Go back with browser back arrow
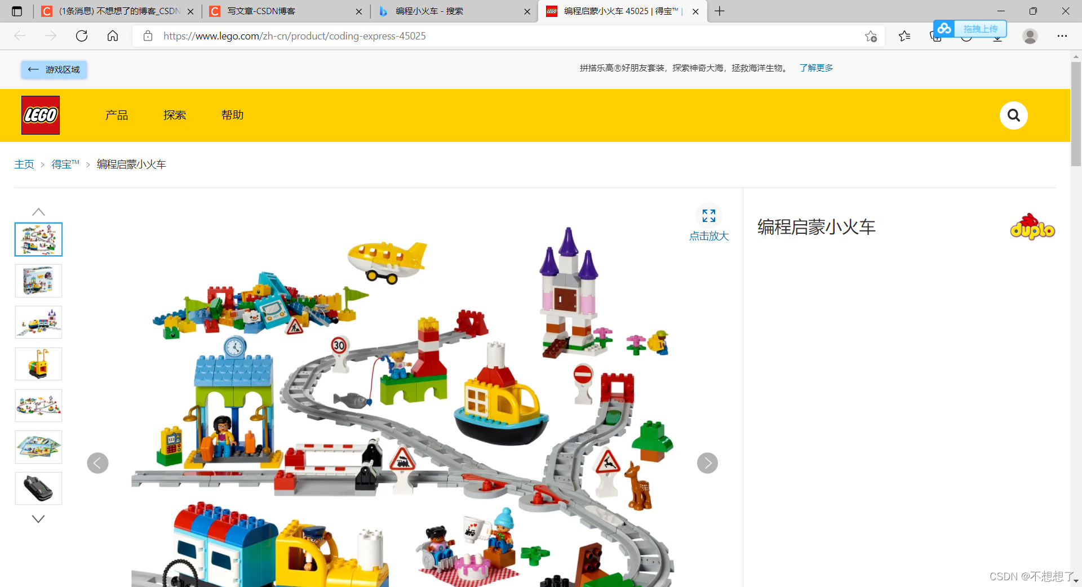1082x587 pixels. (20, 36)
